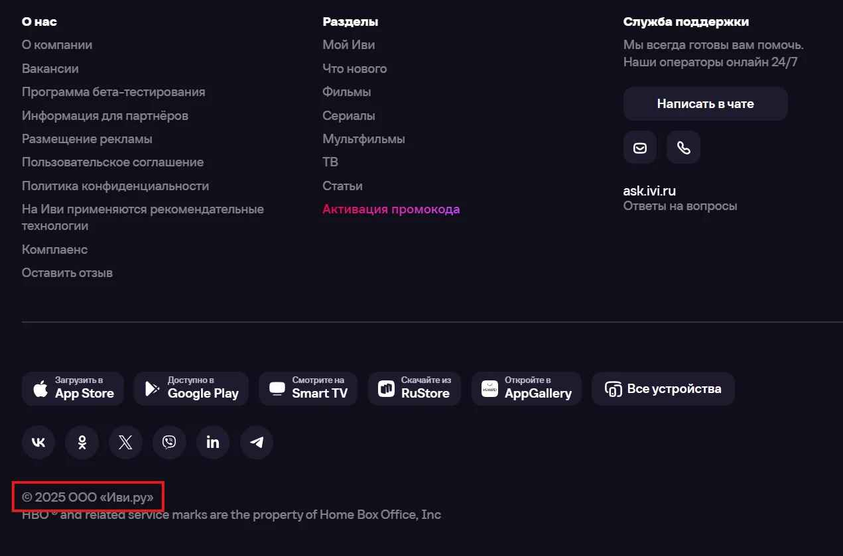The width and height of the screenshot is (843, 556).
Task: Click the ask.ivi.ru help link
Action: coord(649,191)
